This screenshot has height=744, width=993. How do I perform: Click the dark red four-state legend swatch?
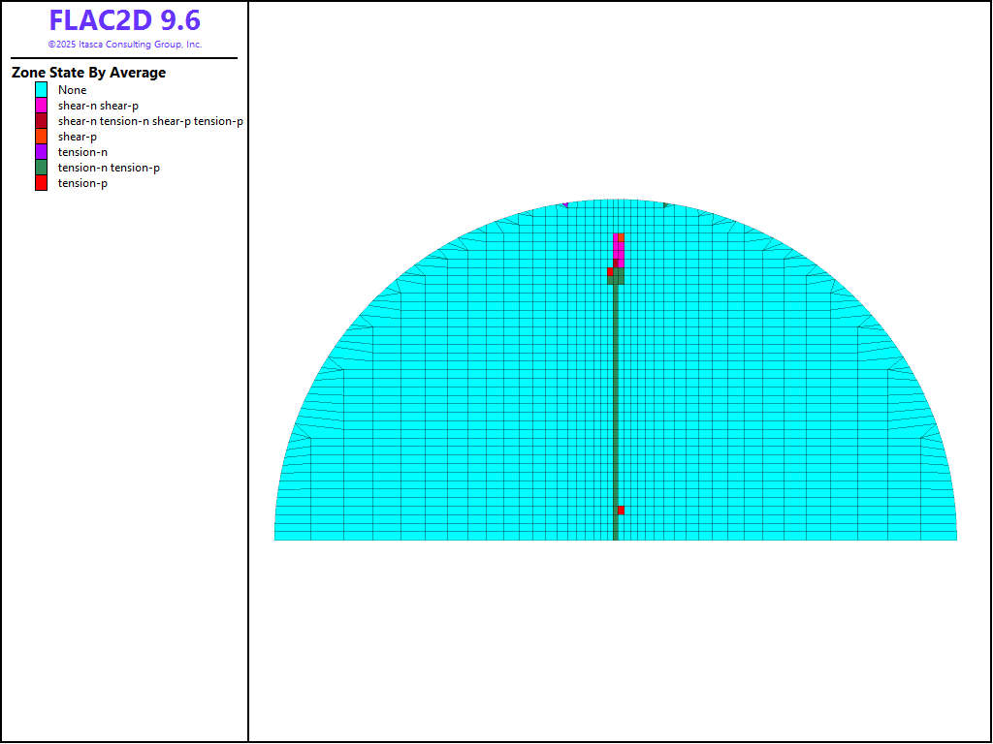41,121
